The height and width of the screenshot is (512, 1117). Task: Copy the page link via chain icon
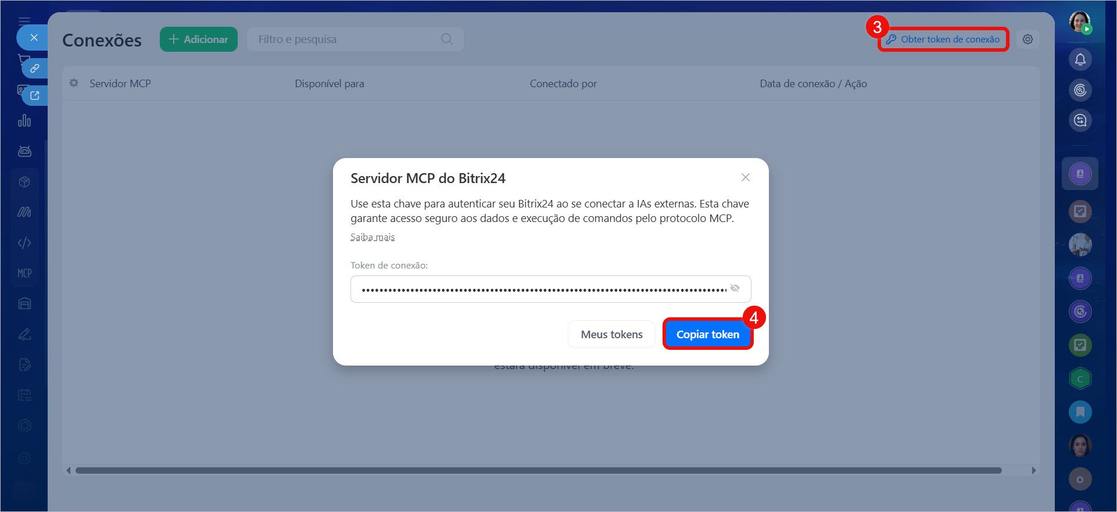pos(35,69)
